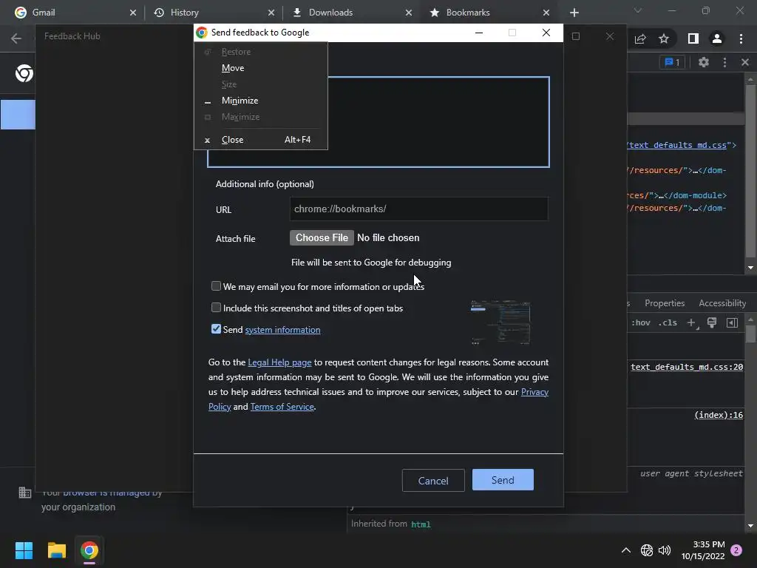The image size is (757, 568).
Task: Open DevTools issues counter badge
Action: pyautogui.click(x=672, y=62)
